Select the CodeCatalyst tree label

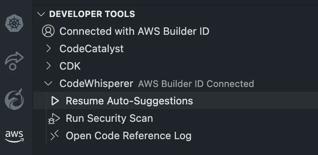pyautogui.click(x=91, y=49)
